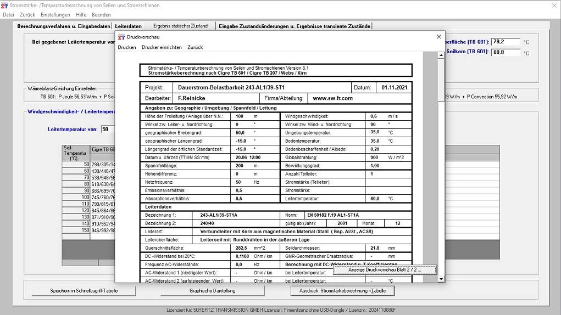Image resolution: width=561 pixels, height=315 pixels.
Task: Open Berechnungsverfahren u. Eingabedaten tab
Action: 63,26
